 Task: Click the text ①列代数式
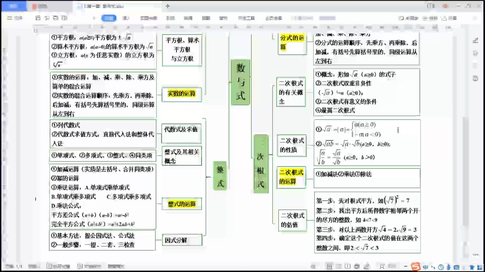tap(66, 125)
